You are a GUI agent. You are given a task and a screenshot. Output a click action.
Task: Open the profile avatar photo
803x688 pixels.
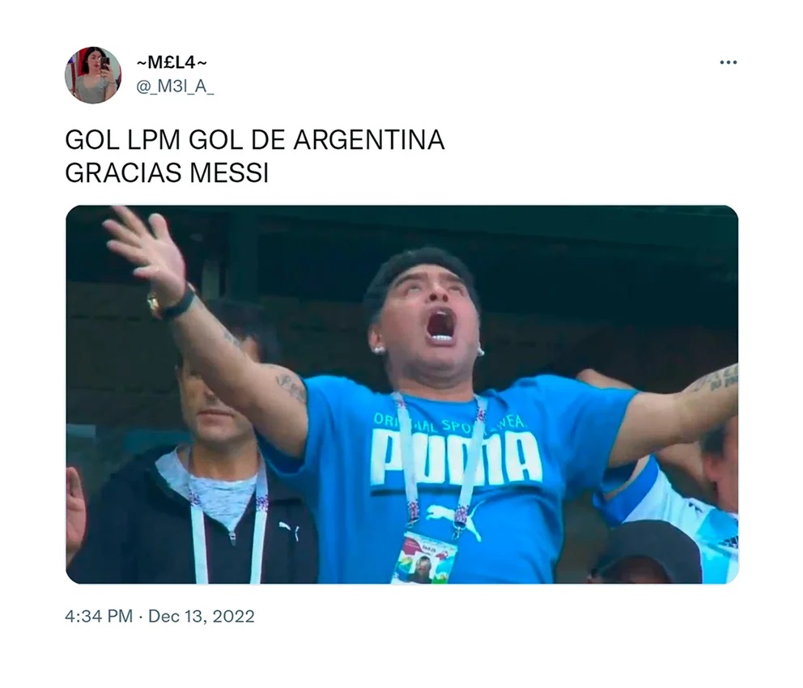pos(93,75)
